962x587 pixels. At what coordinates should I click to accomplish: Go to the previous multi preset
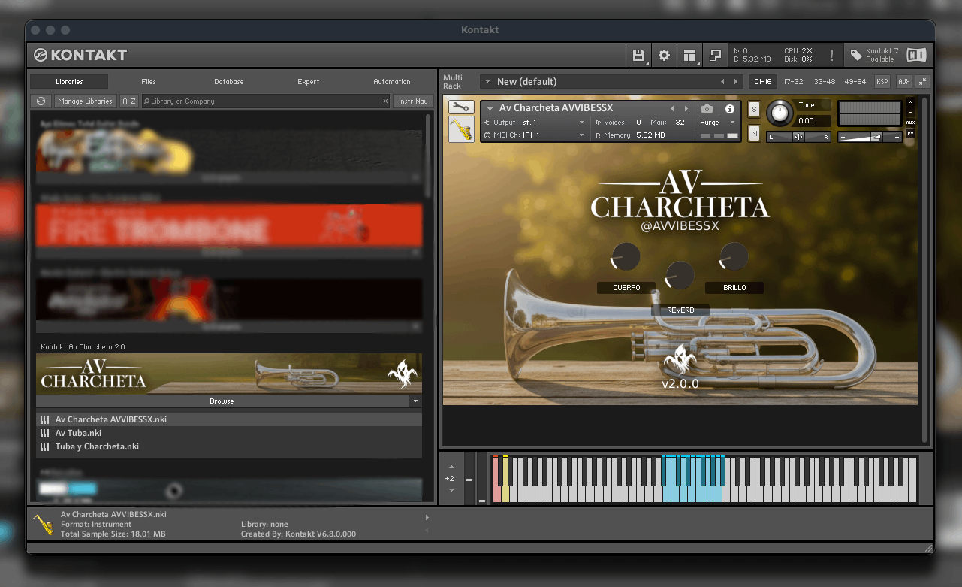pyautogui.click(x=723, y=81)
